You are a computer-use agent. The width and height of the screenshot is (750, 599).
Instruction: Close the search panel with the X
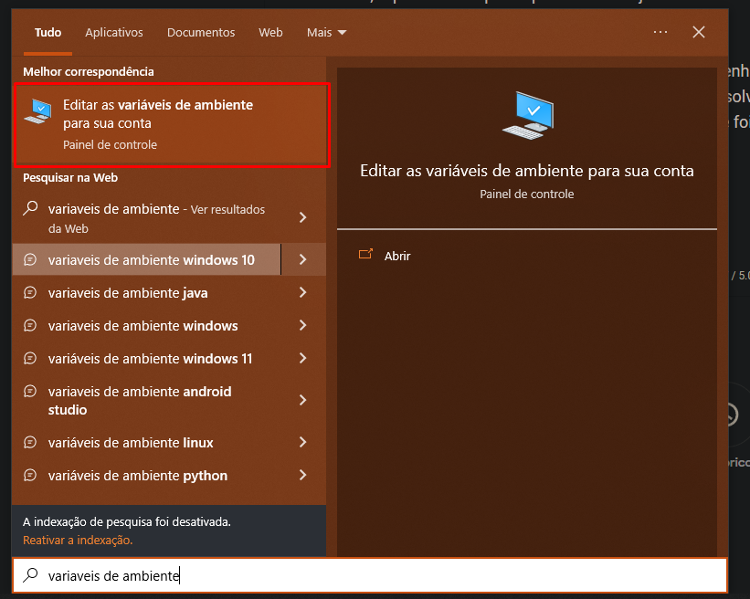pyautogui.click(x=699, y=32)
